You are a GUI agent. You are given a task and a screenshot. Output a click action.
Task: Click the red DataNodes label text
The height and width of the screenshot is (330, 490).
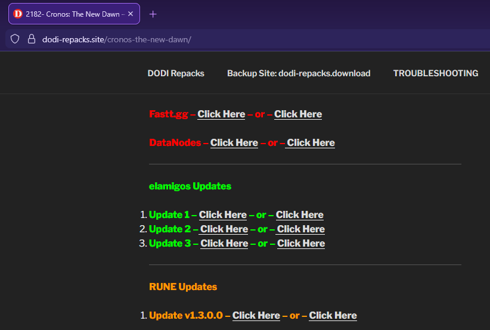(175, 143)
